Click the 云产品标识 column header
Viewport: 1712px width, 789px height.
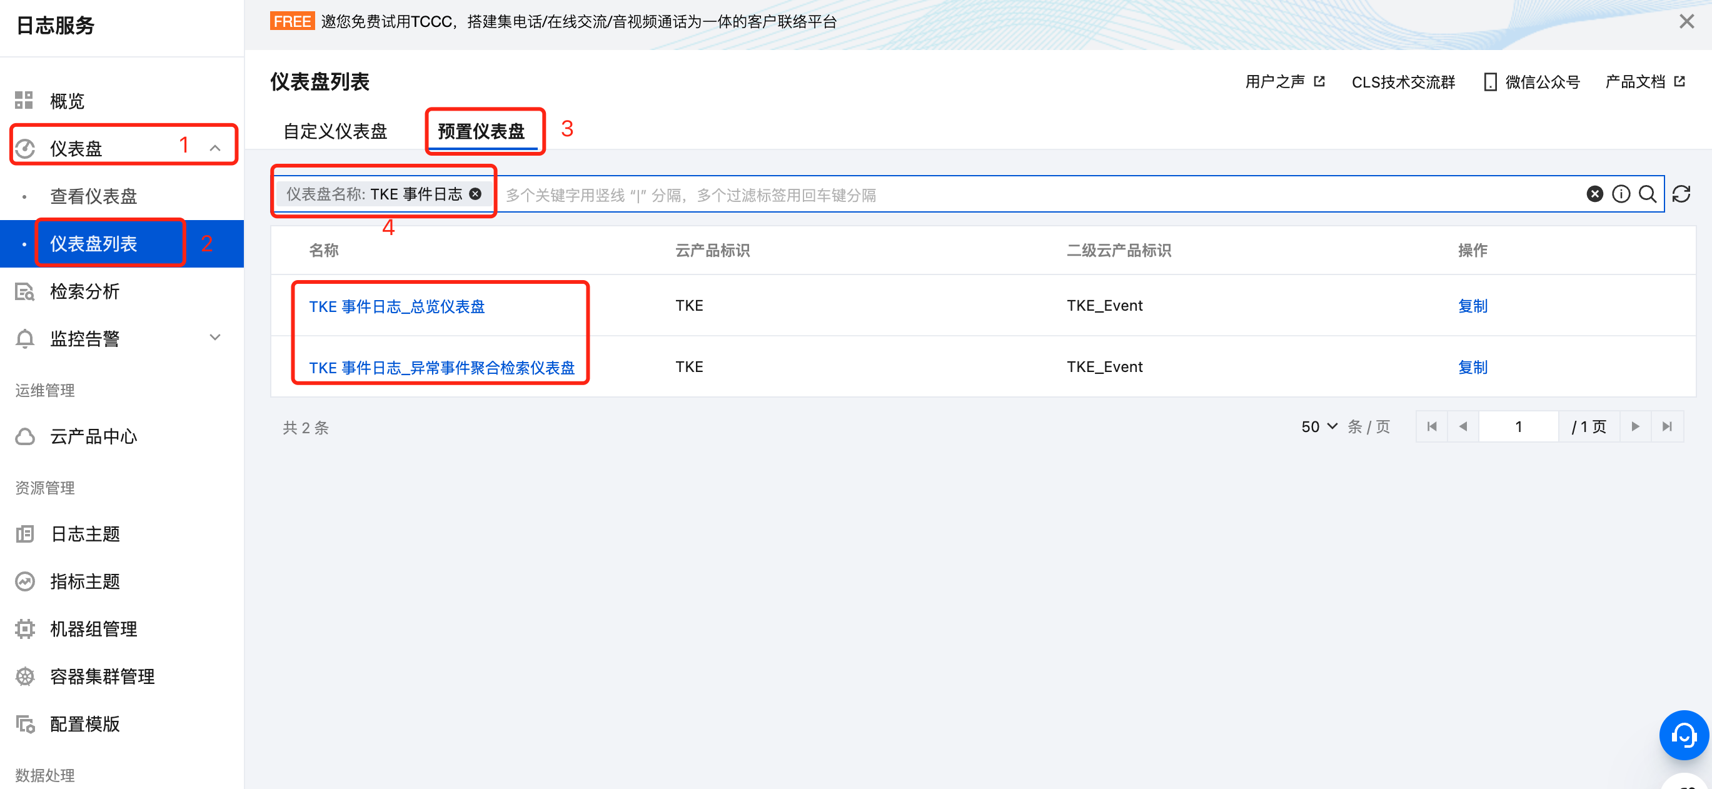(x=712, y=250)
